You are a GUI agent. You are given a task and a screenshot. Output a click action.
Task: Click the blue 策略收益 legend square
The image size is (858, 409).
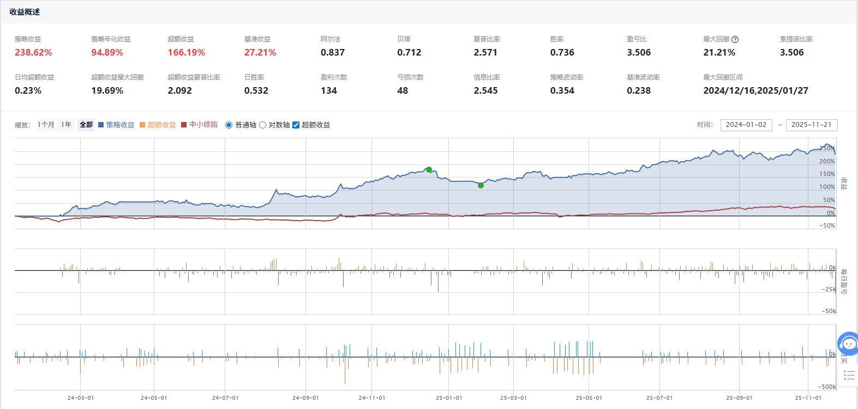click(x=101, y=125)
